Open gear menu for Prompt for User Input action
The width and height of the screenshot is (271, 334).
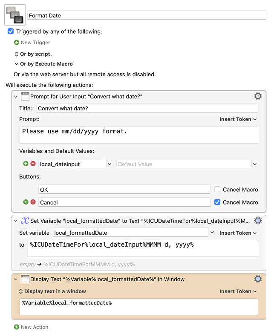tap(258, 96)
